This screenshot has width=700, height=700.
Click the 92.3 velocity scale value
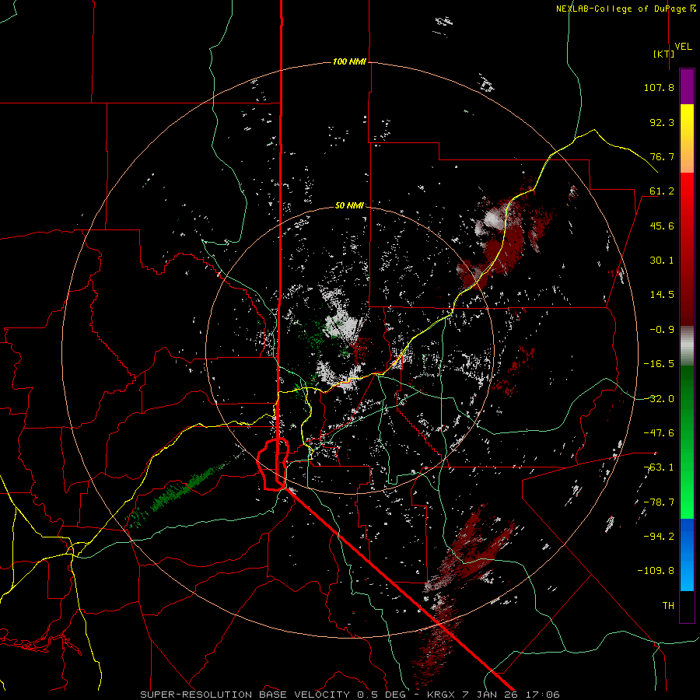662,122
